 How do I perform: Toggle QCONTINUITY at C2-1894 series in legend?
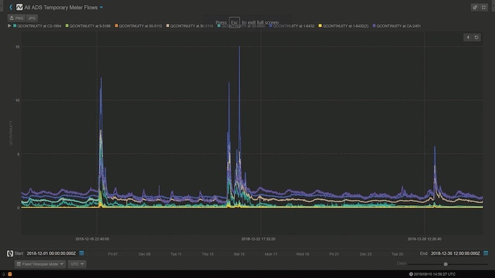point(38,27)
